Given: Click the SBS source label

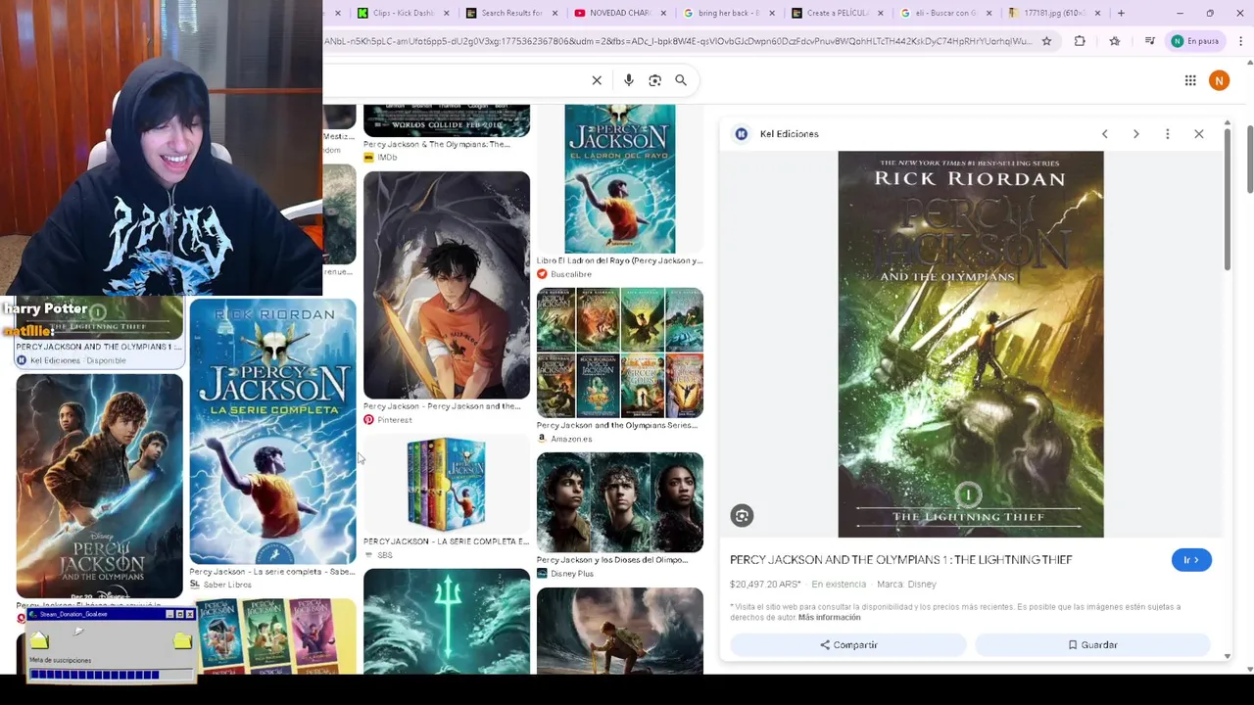Looking at the screenshot, I should 384,555.
